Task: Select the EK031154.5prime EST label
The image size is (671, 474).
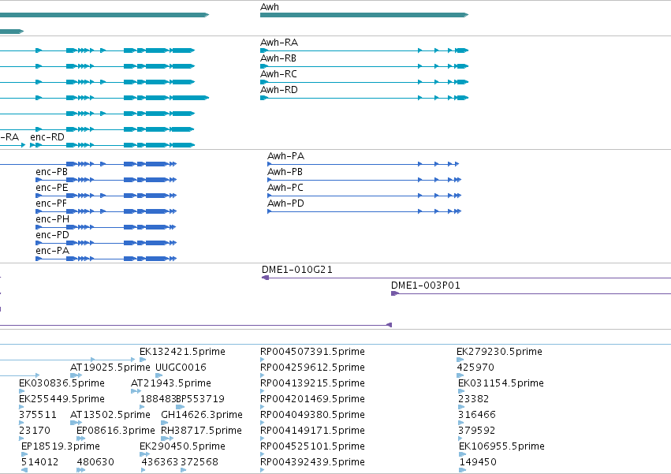Action: tap(501, 383)
